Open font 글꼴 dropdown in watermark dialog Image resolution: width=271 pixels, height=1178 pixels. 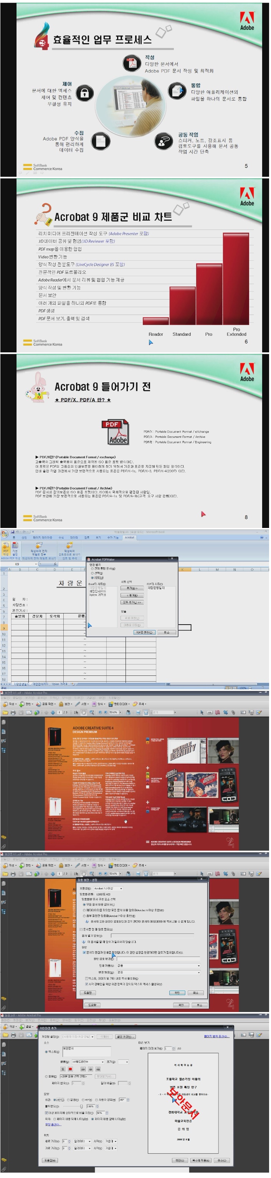(88, 1062)
